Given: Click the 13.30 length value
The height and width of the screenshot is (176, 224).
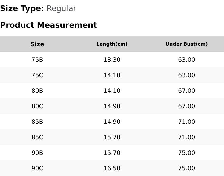Looking at the screenshot, I should (x=112, y=60).
